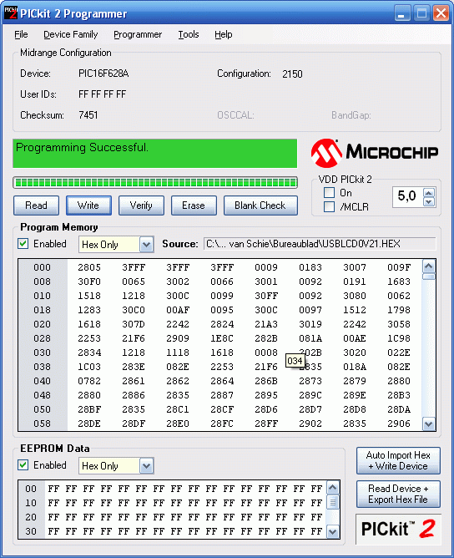Program Memory scrollbar down arrow
Image resolution: width=454 pixels, height=558 pixels.
[x=429, y=424]
